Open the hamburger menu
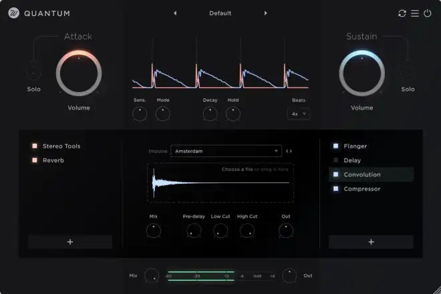The width and height of the screenshot is (441, 294). (x=414, y=13)
